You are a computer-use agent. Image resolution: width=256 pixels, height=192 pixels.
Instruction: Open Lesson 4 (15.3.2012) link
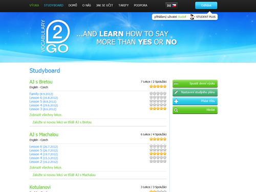tap(44, 158)
